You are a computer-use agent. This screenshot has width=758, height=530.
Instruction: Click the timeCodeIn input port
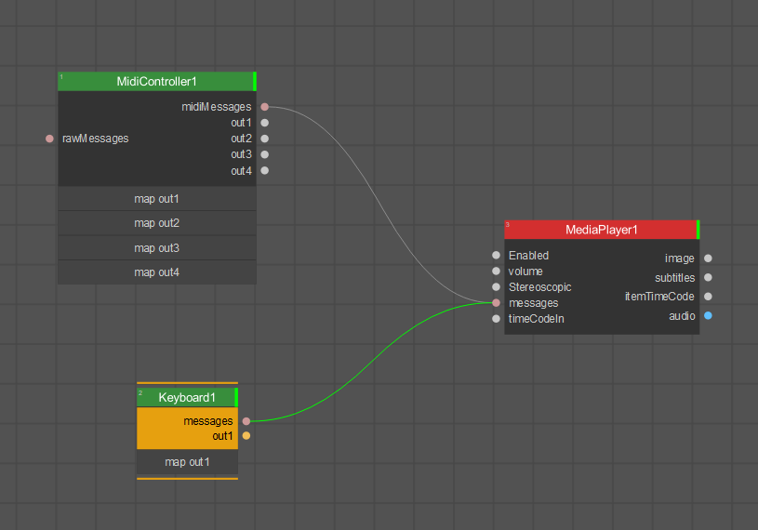pos(496,319)
